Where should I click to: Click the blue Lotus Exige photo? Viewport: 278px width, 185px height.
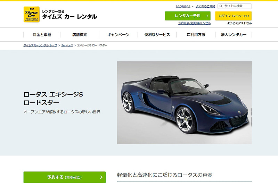pos(184,103)
